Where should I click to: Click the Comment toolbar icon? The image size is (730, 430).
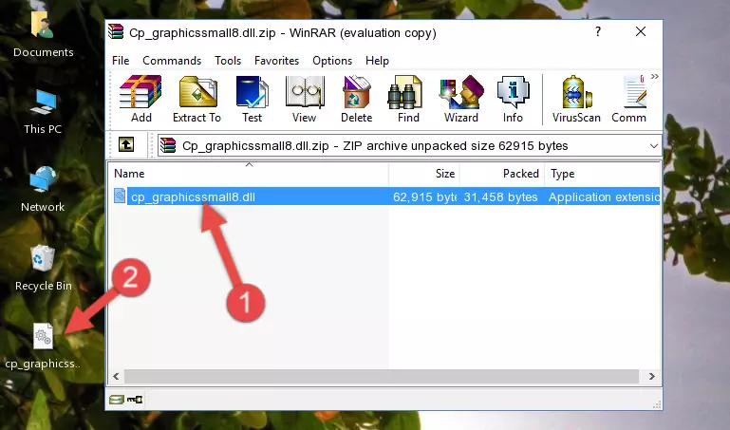click(x=629, y=99)
